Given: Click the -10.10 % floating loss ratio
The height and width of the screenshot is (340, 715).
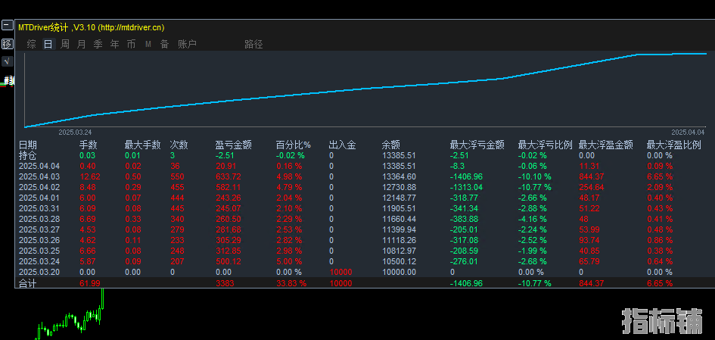Looking at the screenshot, I should pos(534,176).
